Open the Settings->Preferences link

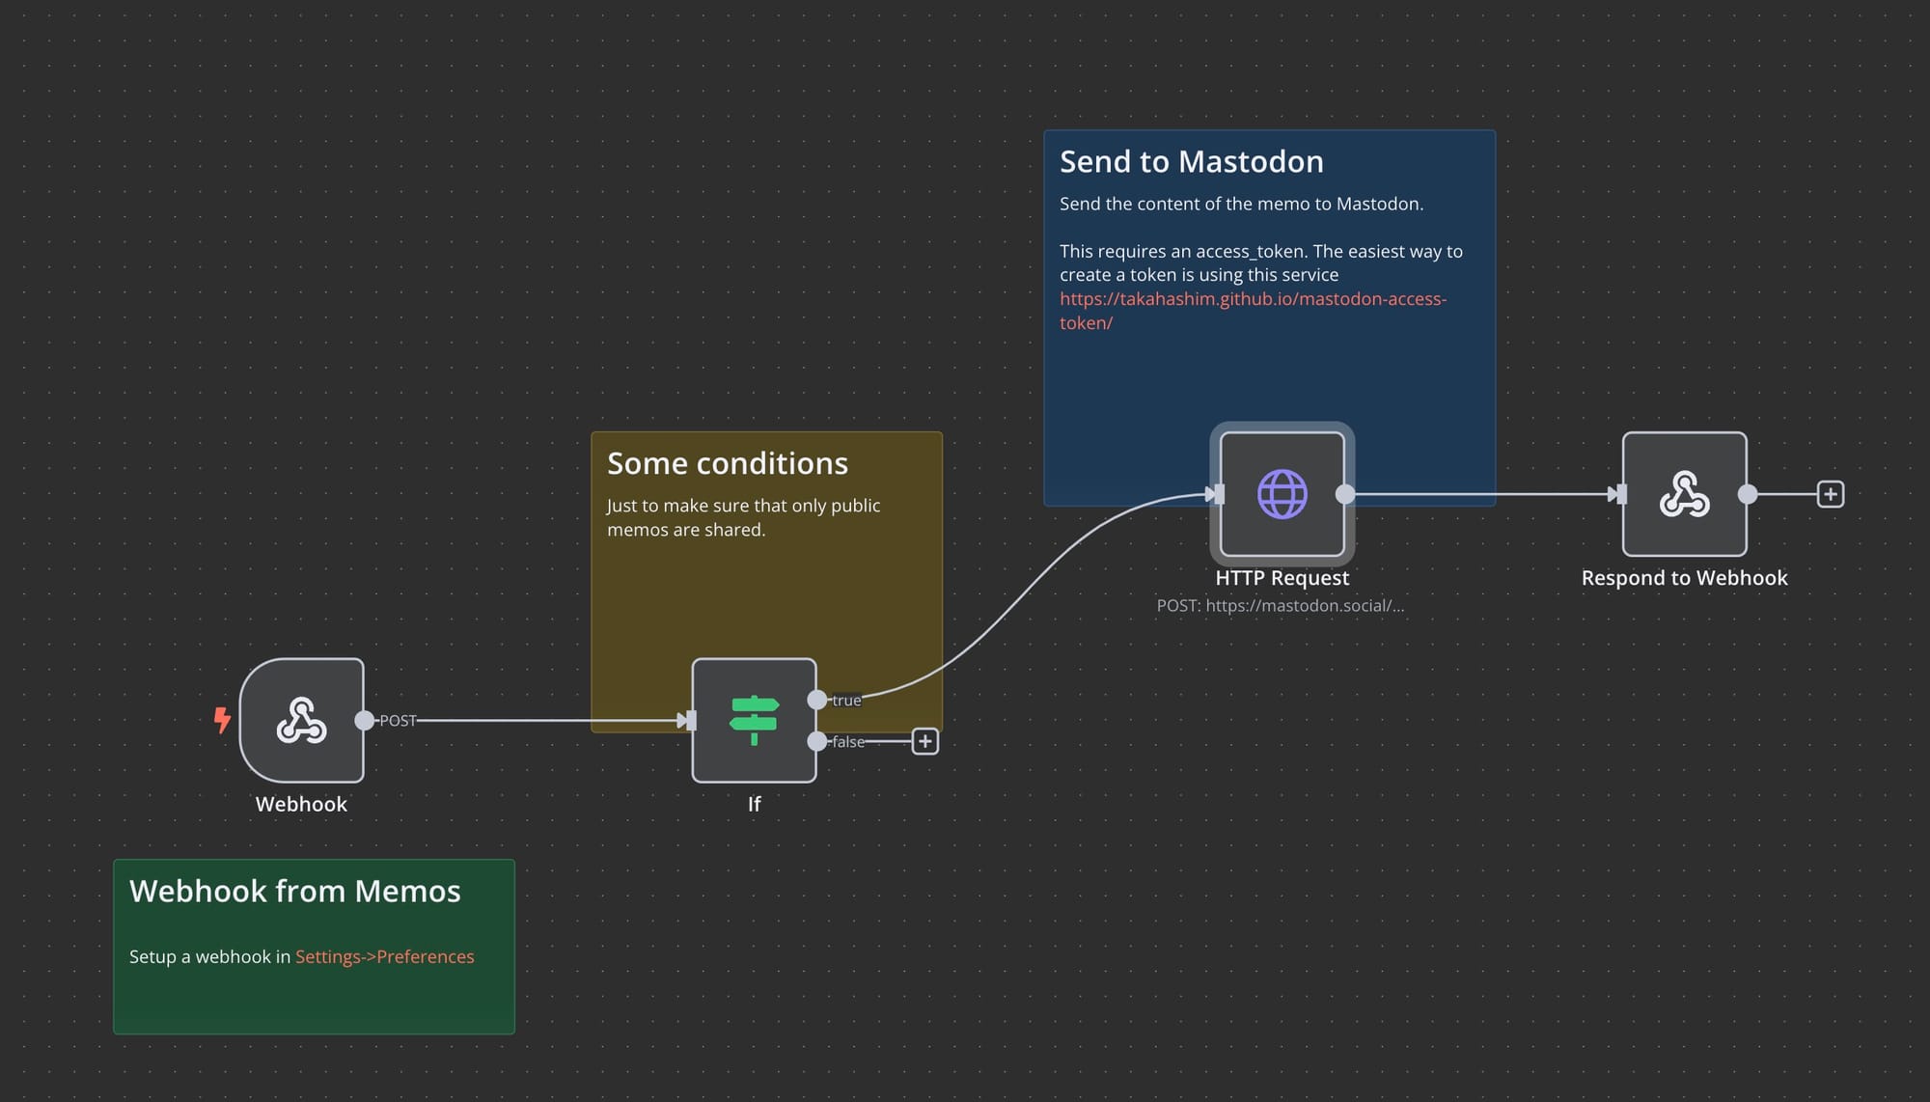pos(384,956)
